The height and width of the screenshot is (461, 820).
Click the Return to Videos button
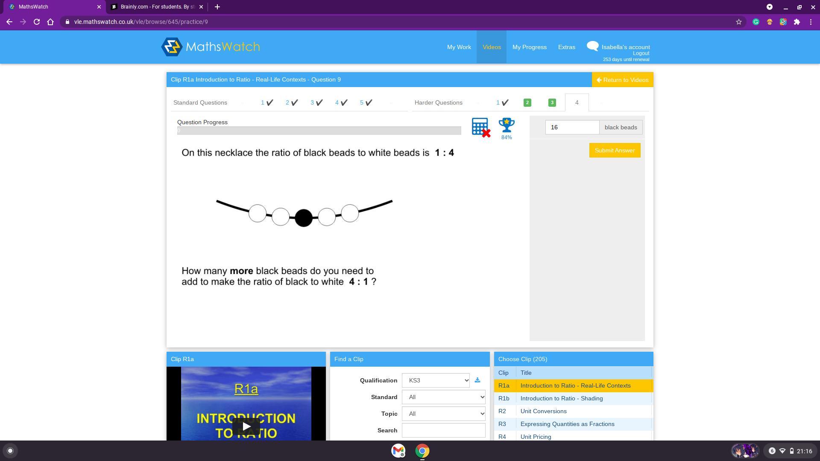(x=622, y=80)
